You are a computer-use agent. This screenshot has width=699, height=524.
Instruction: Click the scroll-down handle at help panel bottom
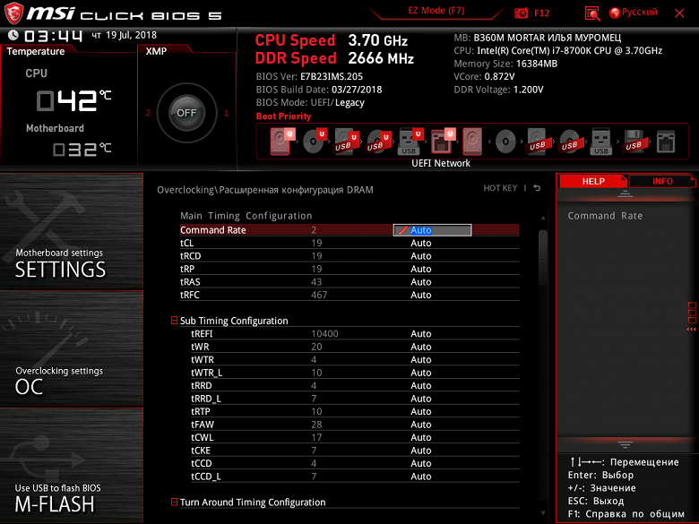[625, 444]
